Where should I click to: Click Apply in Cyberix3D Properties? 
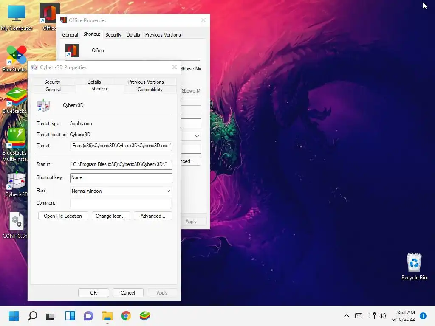pos(162,293)
